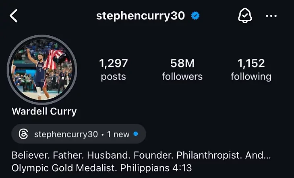Open the 1,297 posts count

coord(114,70)
